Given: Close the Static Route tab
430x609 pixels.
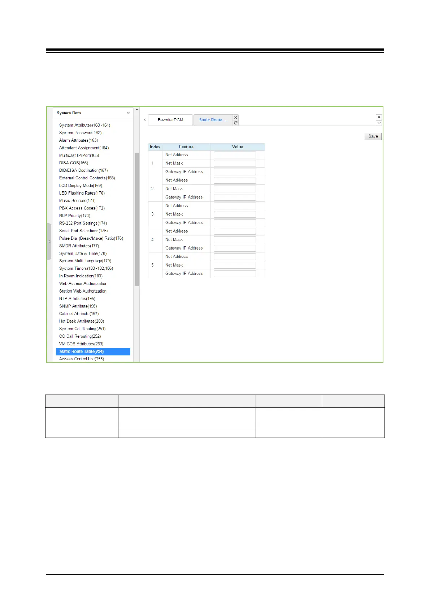Looking at the screenshot, I should tap(236, 118).
